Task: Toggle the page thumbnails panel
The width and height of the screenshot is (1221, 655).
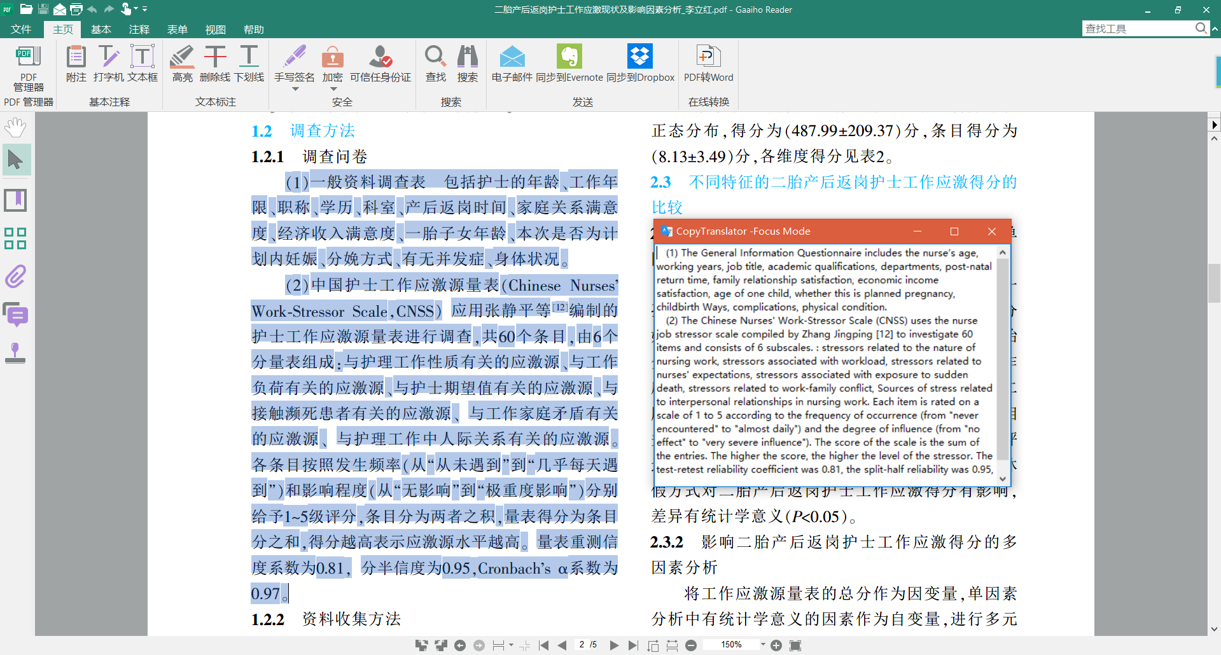Action: [x=16, y=238]
